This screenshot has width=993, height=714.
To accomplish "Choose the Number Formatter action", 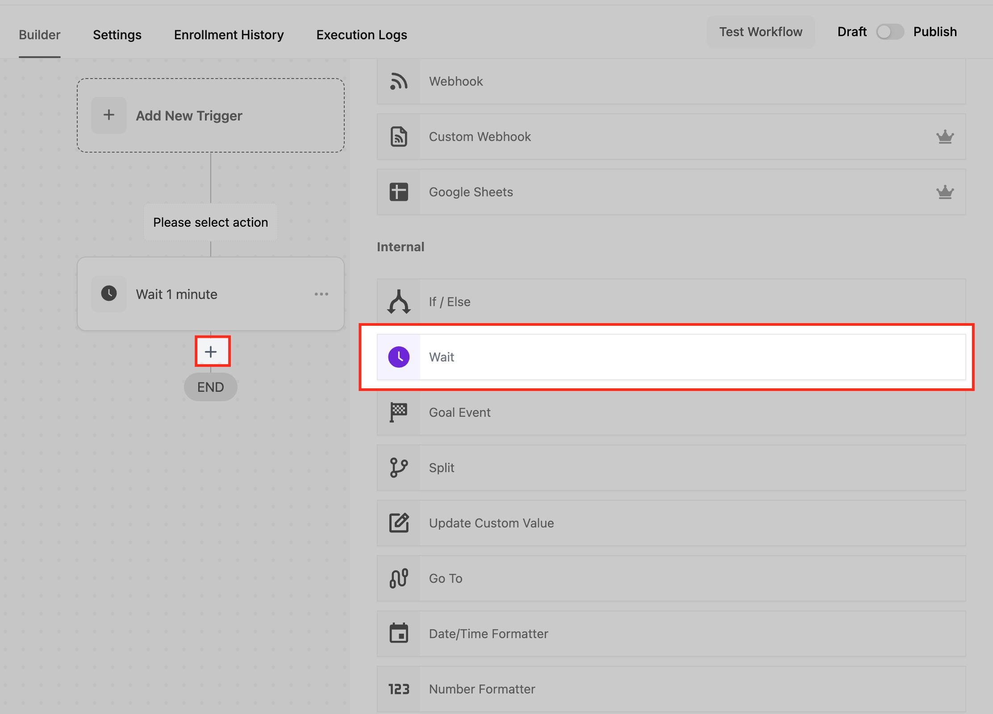I will 482,689.
